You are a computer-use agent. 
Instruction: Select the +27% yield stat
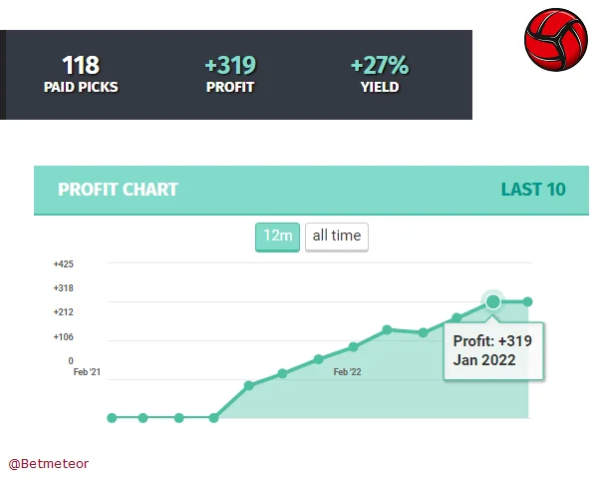(380, 75)
